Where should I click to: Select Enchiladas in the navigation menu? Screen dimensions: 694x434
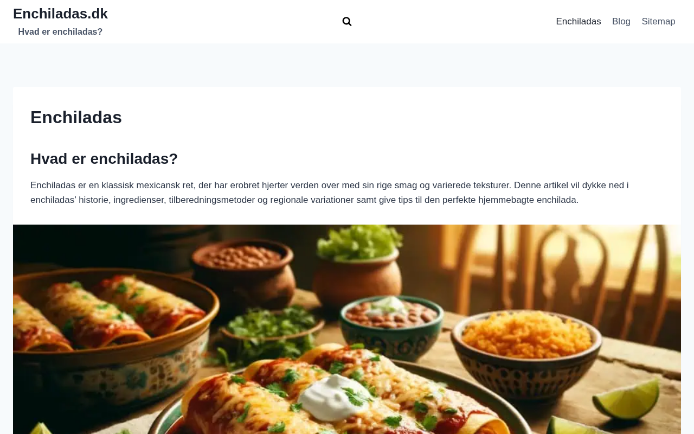click(579, 22)
